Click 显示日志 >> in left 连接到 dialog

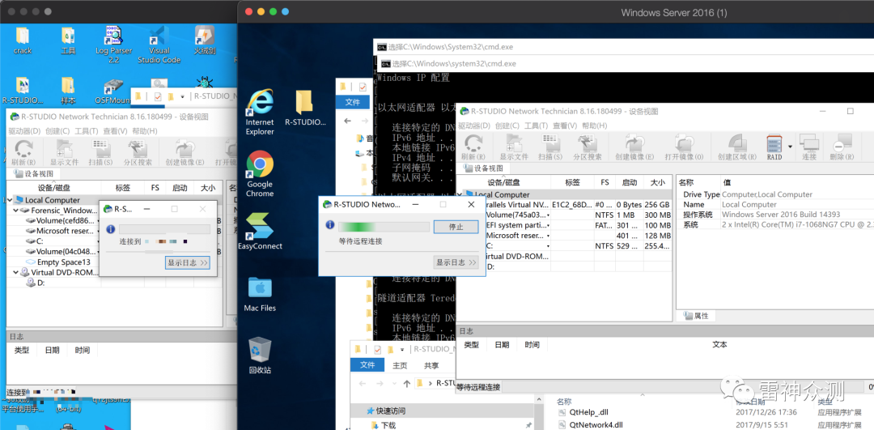tap(188, 262)
